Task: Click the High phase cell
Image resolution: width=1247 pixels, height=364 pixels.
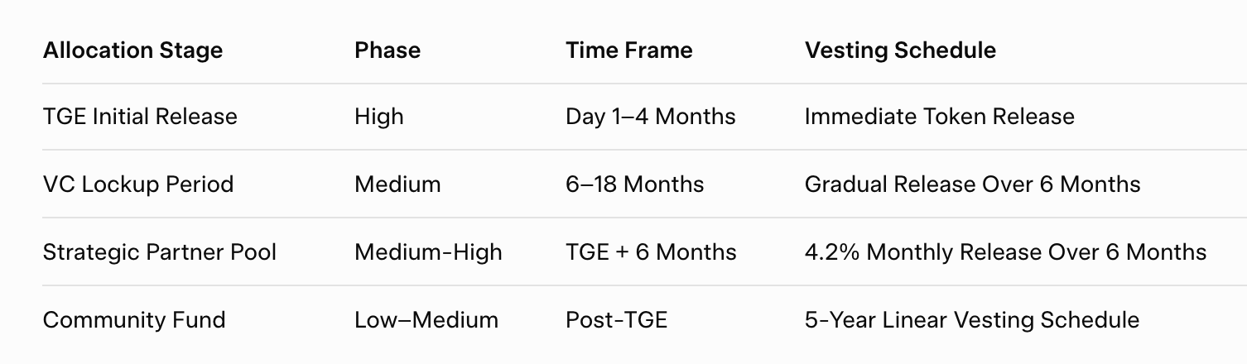Action: pos(379,117)
